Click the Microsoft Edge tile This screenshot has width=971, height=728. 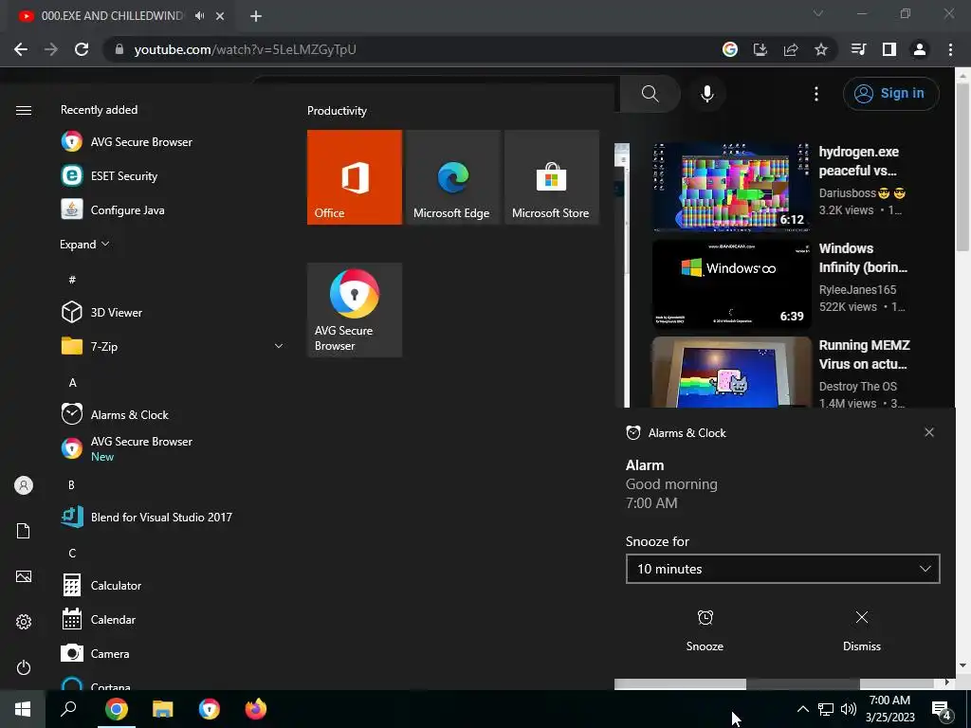(x=452, y=177)
